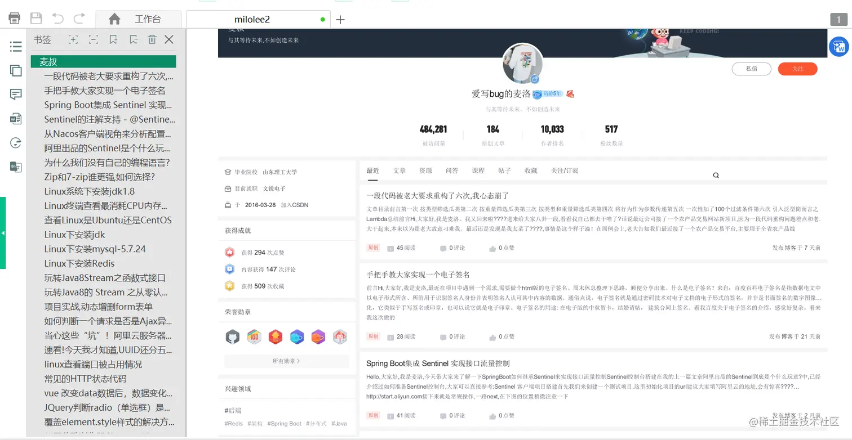Screen dimensions: 852x440
Task: Delete the selected bookmark with the trash icon
Action: 152,39
